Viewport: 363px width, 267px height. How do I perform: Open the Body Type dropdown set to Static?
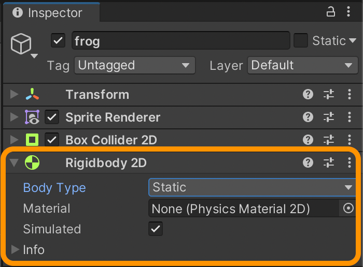(252, 187)
